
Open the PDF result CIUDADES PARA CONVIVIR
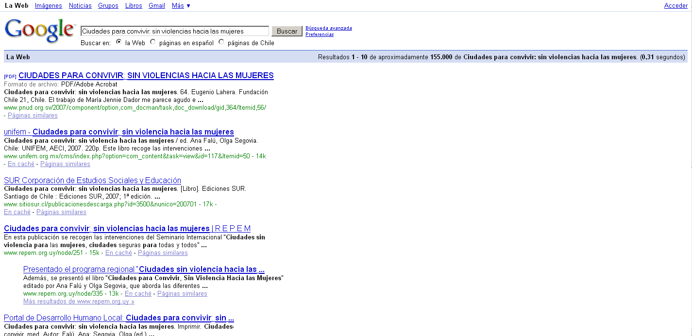coord(146,76)
